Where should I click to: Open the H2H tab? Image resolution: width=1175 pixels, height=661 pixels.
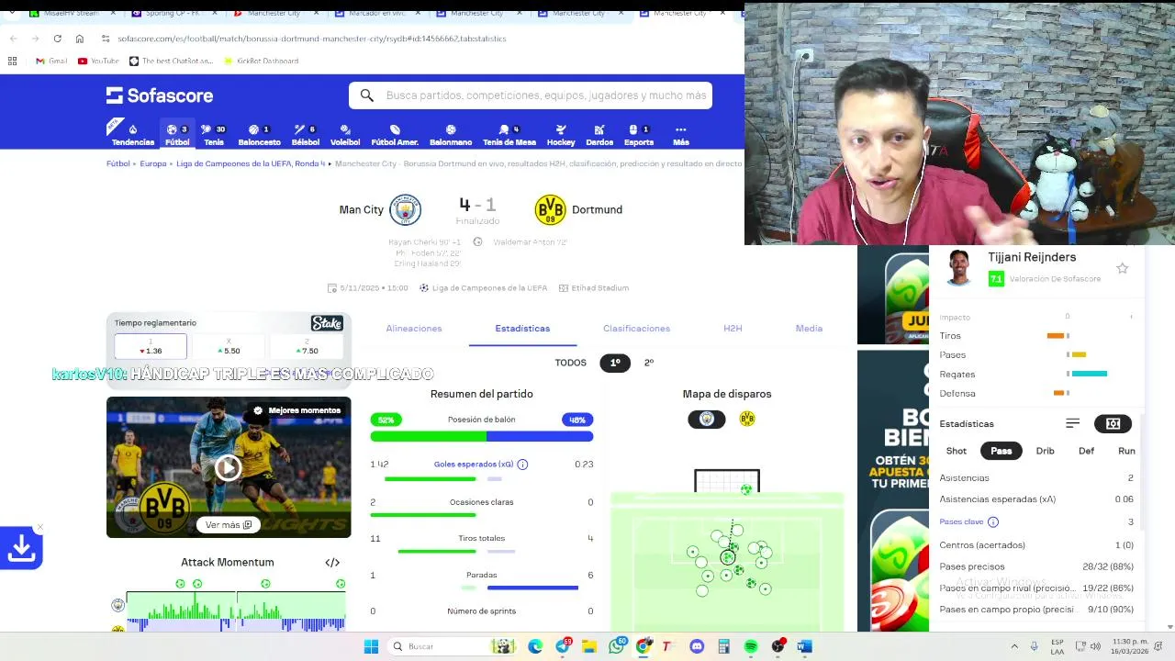tap(733, 329)
